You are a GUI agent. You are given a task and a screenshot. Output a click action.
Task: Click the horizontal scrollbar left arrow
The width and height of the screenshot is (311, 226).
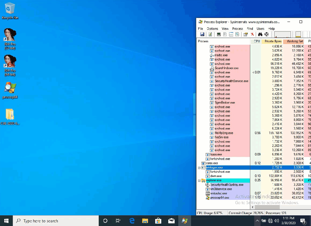[x=252, y=207]
